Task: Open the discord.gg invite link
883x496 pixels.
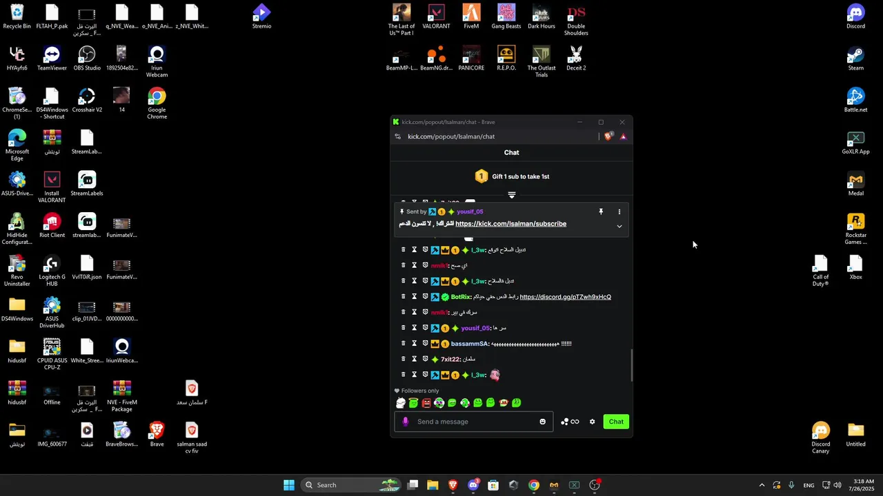Action: [565, 297]
